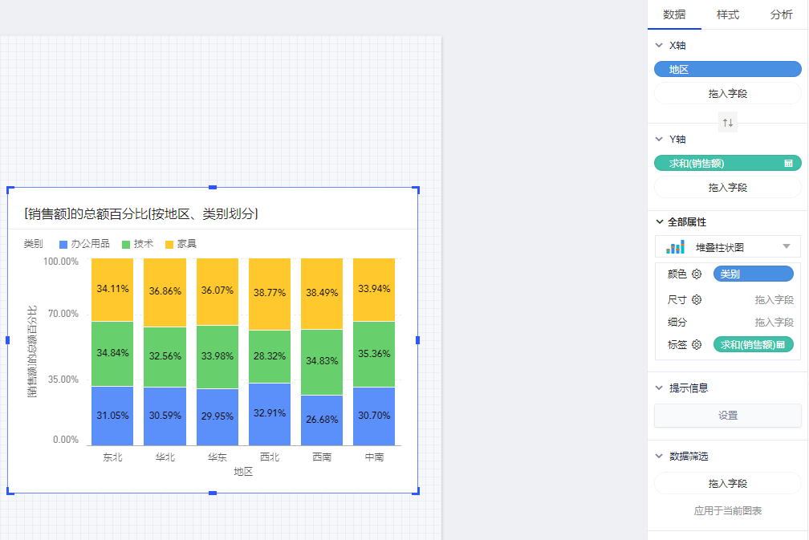The height and width of the screenshot is (540, 809).
Task: Click calculator icon on Y轴 求和(销售额) pill
Action: [788, 164]
